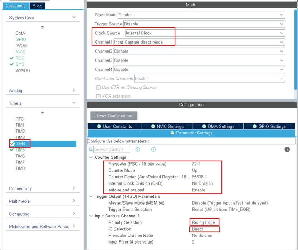Open the Channel1 mode dropdown
This screenshot has height=250, width=298.
click(x=199, y=42)
